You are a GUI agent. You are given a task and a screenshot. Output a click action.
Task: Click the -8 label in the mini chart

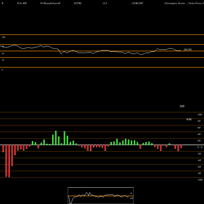tap(131, 193)
